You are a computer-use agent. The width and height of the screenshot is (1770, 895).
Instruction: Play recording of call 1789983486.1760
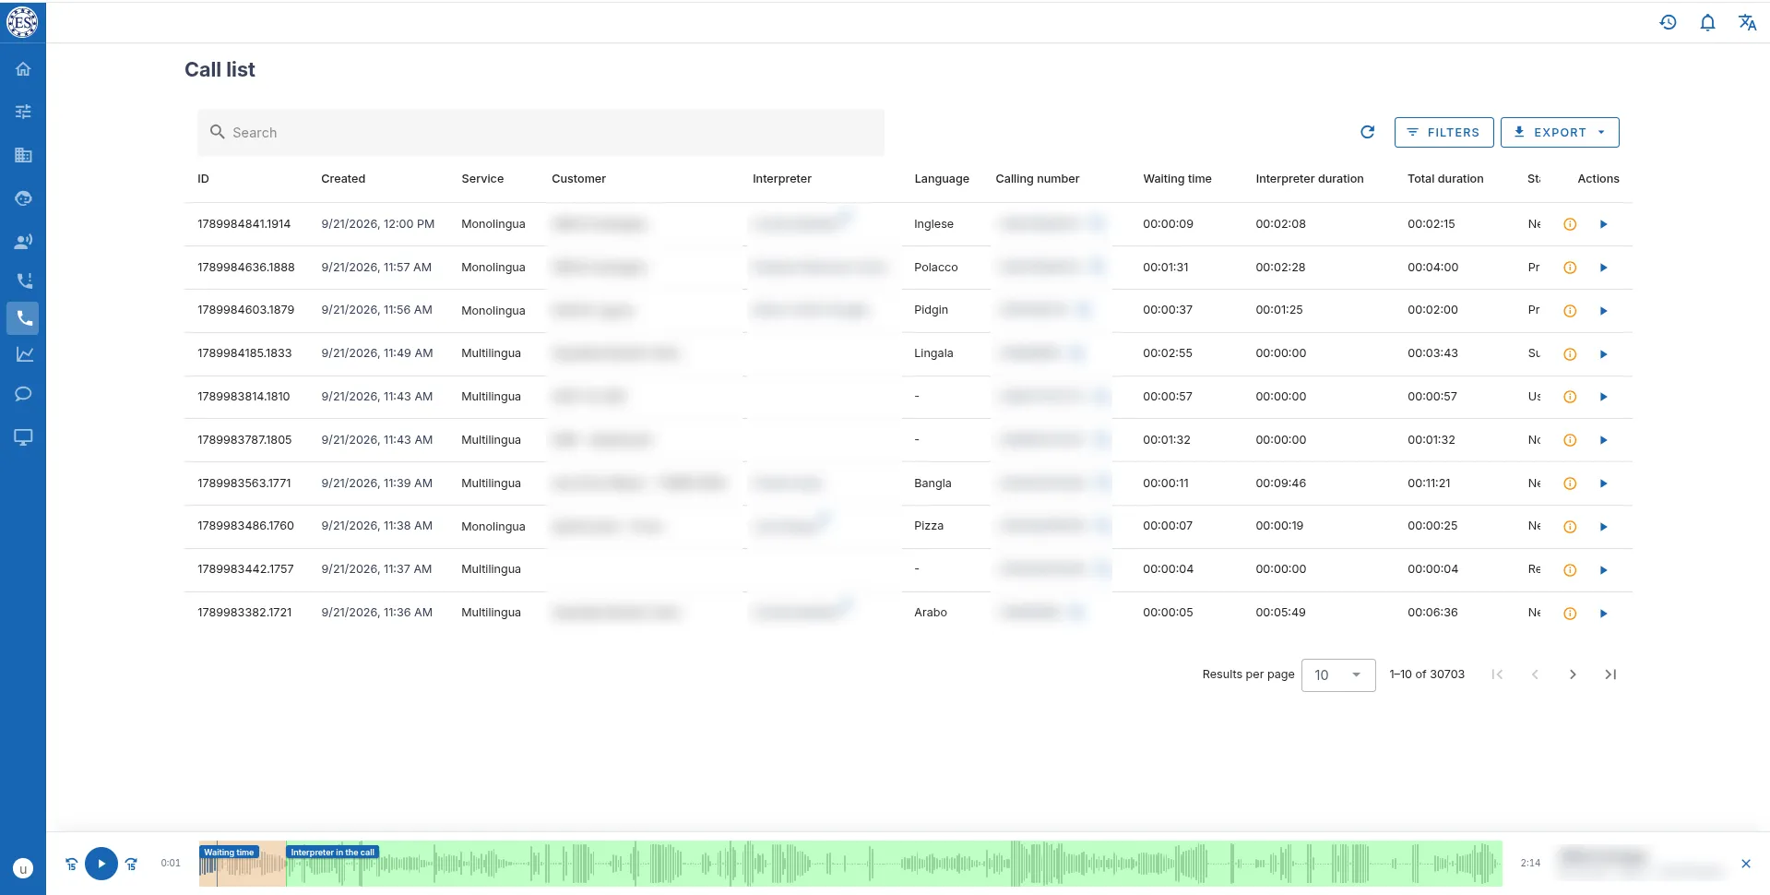[x=1603, y=527]
